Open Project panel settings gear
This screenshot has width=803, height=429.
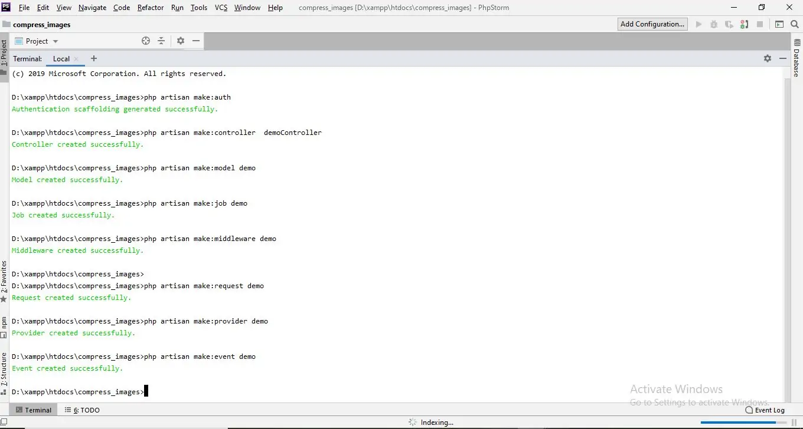(x=181, y=41)
